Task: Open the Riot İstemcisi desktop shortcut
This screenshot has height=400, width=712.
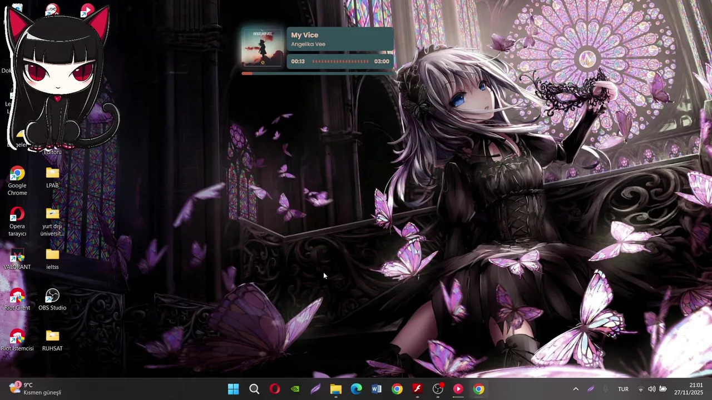Action: tap(17, 340)
